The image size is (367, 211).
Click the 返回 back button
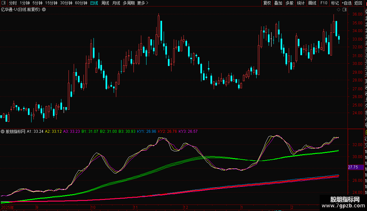click(x=358, y=3)
